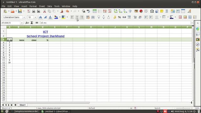Viewport: 201px width, 113px height.
Task: Click column H header
Action: pyautogui.click(x=91, y=27)
